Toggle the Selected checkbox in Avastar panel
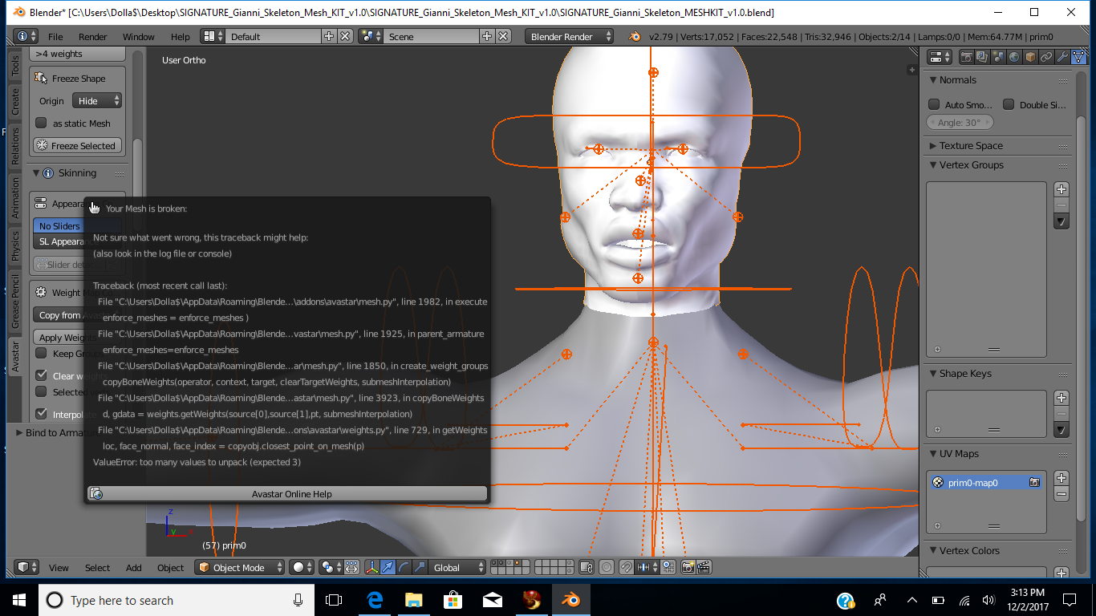Screen dimensions: 1096x616 coord(41,391)
